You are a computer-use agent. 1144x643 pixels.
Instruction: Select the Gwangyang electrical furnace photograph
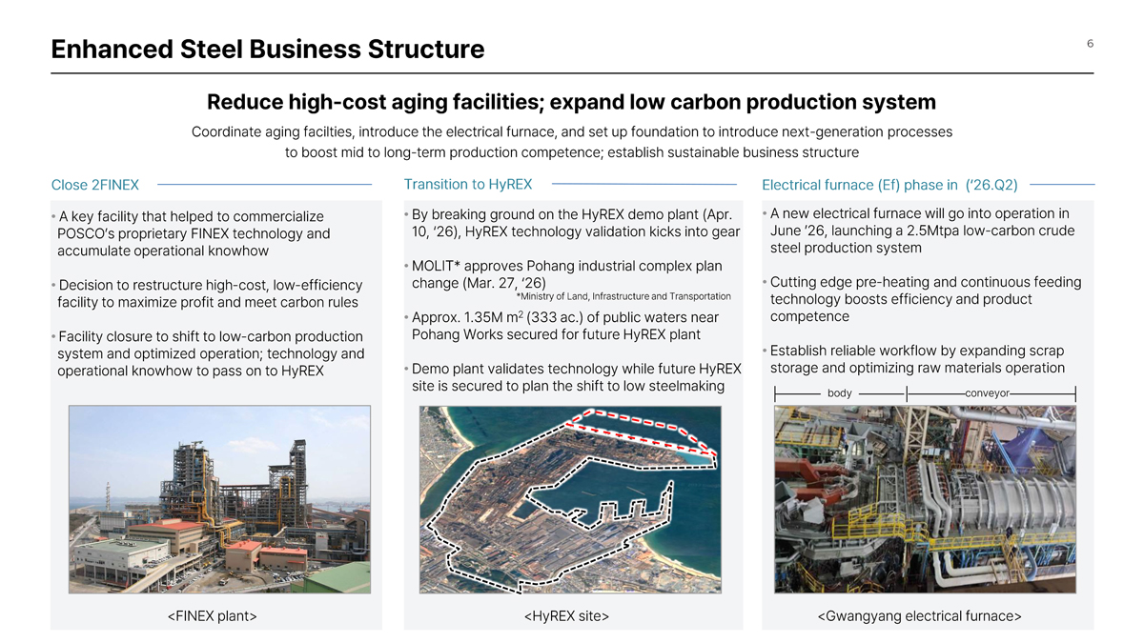(925, 500)
